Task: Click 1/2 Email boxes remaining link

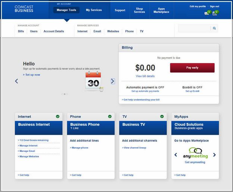Action: 33,140
